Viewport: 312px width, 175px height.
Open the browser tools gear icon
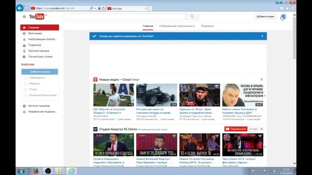(292, 8)
